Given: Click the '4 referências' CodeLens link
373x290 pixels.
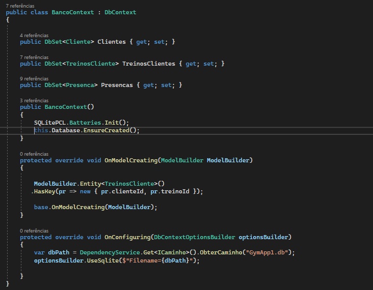Looking at the screenshot, I should tap(34, 36).
